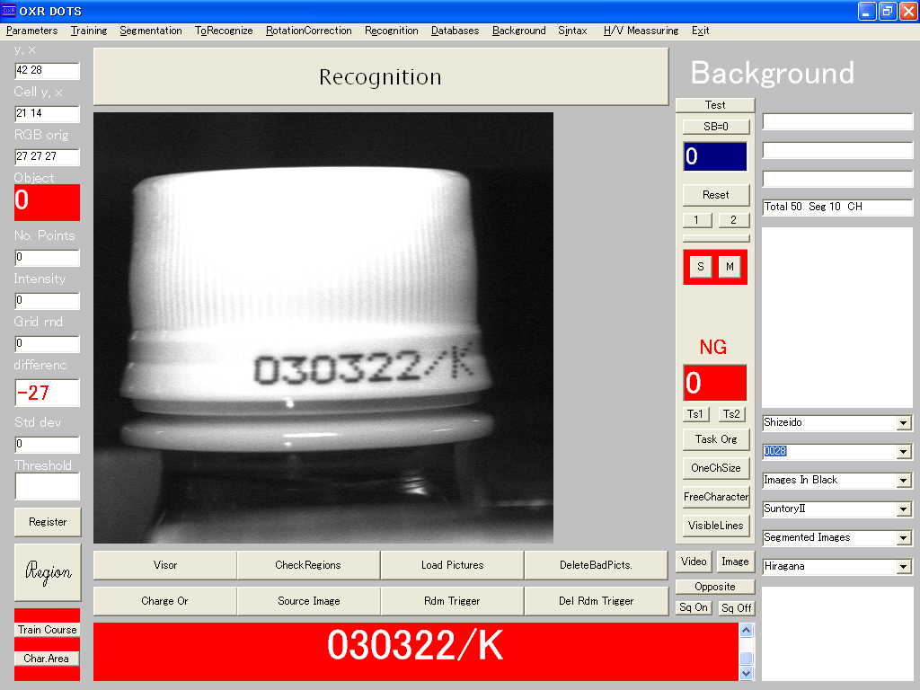920x690 pixels.
Task: Expand the Hiragana combo box
Action: pyautogui.click(x=904, y=567)
